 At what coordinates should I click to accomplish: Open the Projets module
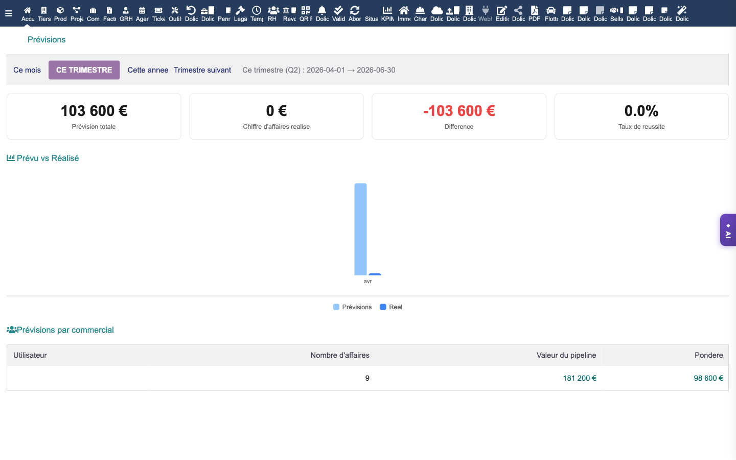tap(77, 14)
